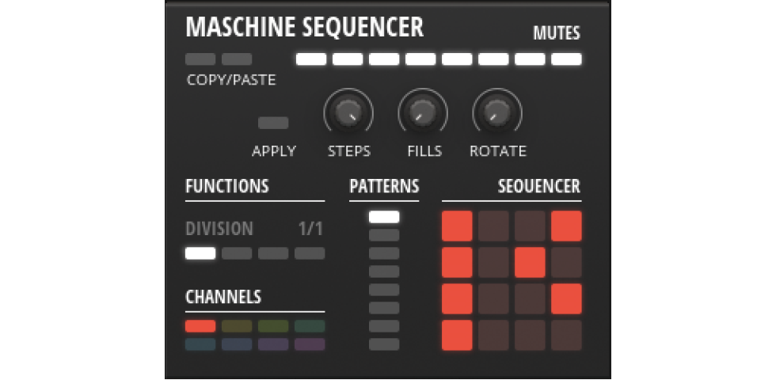776x380 pixels.
Task: Select the olive second channel swatch
Action: point(237,326)
